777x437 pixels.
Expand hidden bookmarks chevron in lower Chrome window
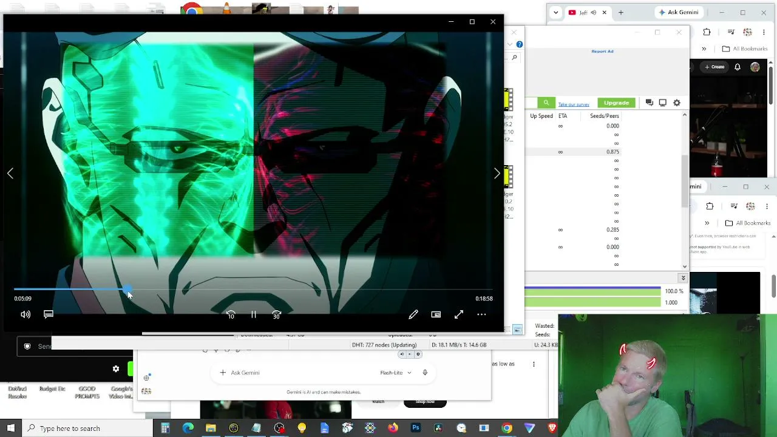707,223
